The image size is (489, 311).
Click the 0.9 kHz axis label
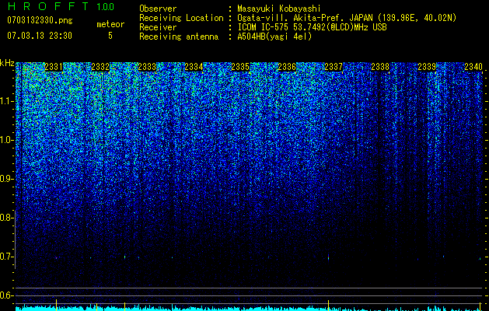(5, 179)
